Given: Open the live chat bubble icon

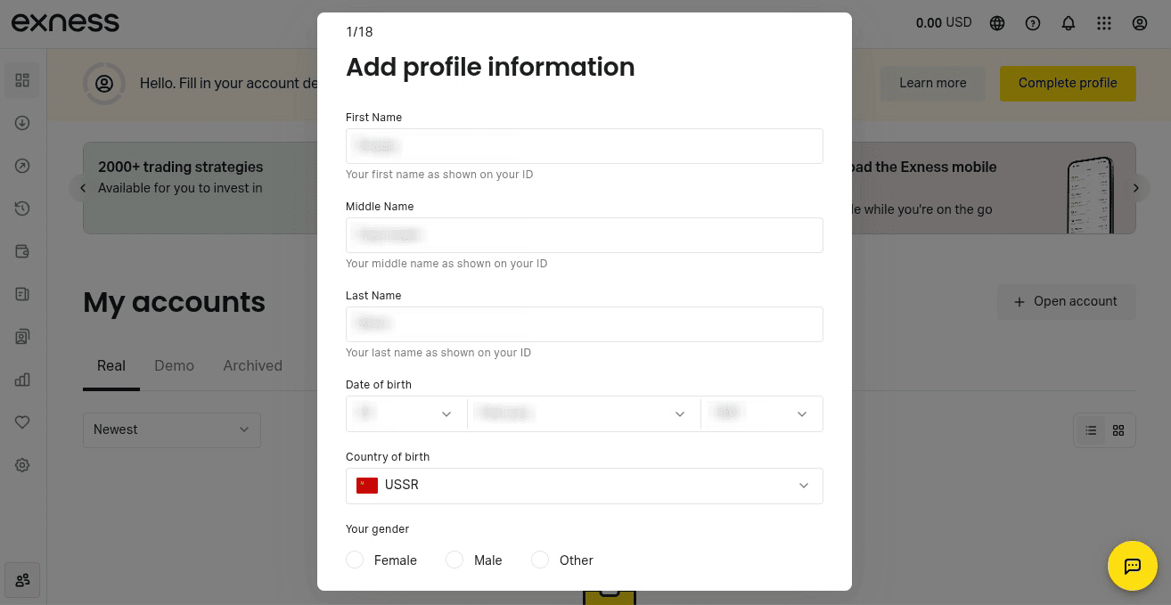Looking at the screenshot, I should point(1132,565).
